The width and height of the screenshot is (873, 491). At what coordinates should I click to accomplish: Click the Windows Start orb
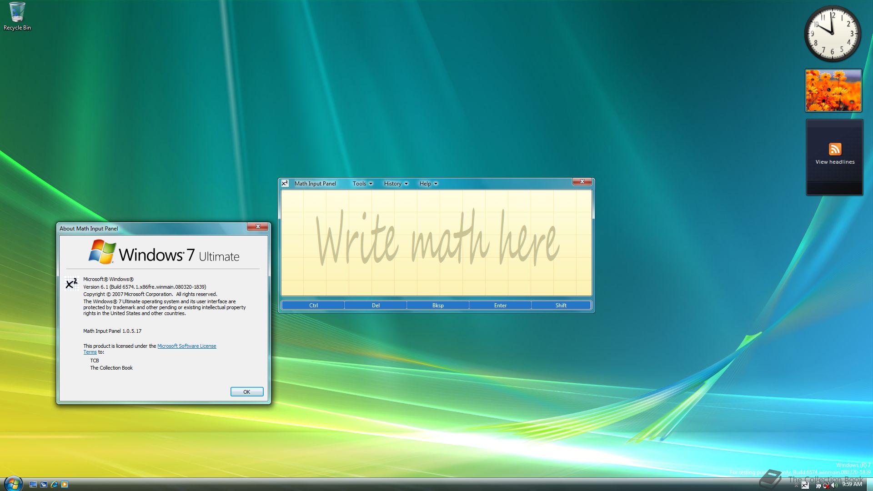click(13, 484)
